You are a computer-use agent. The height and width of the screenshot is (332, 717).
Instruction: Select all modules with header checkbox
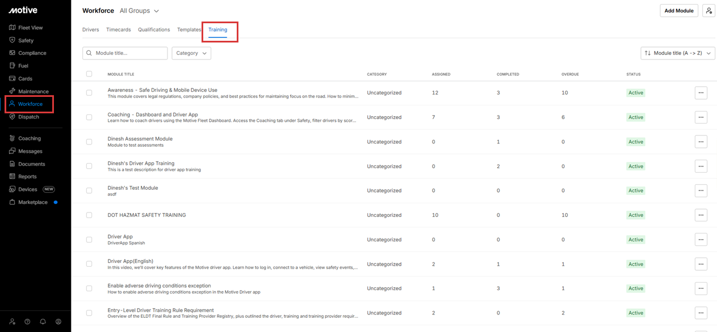[89, 74]
